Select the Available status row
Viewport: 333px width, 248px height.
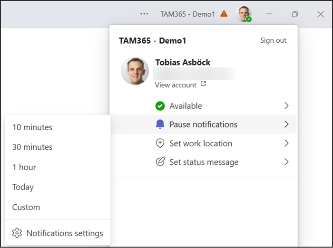click(x=204, y=105)
